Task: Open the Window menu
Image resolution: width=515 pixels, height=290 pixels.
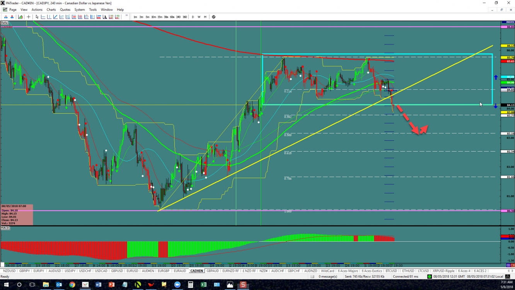Action: [x=107, y=10]
